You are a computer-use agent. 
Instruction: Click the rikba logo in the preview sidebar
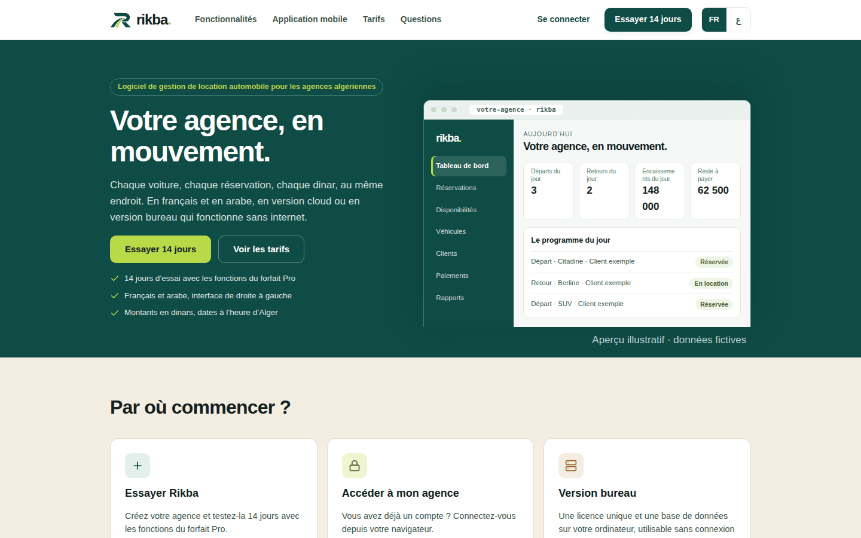(448, 138)
